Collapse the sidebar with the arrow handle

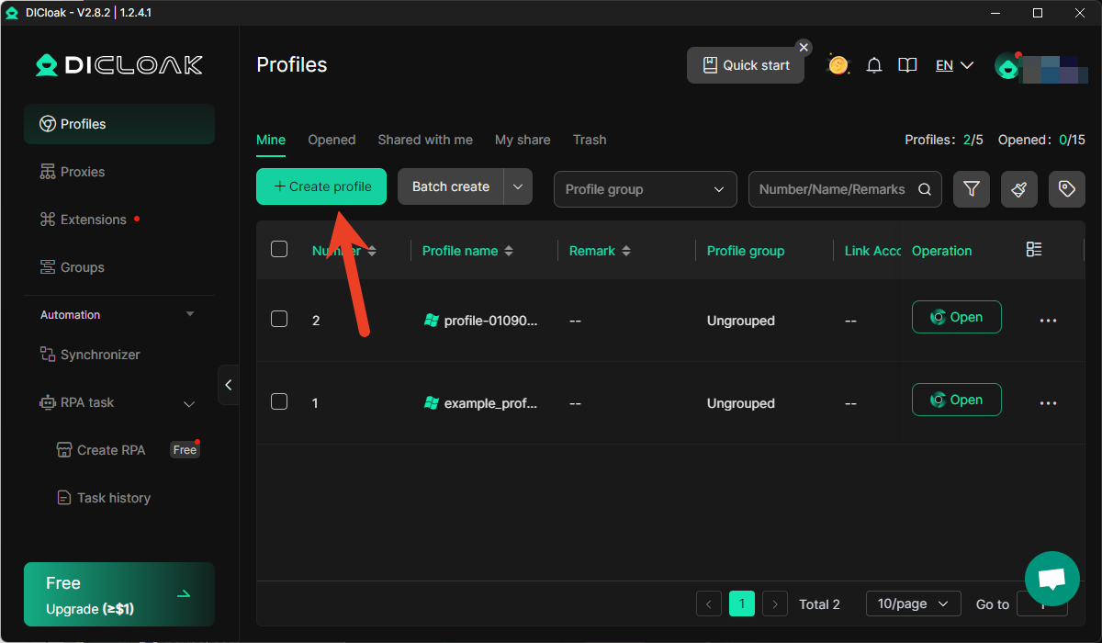coord(229,385)
